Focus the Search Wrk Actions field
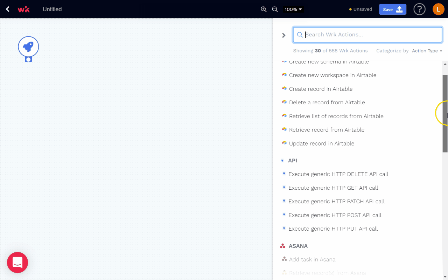The image size is (448, 280). click(x=367, y=35)
